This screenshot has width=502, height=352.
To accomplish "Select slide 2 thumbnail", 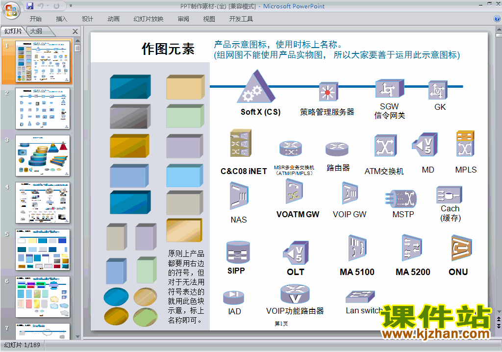I will tap(43, 108).
